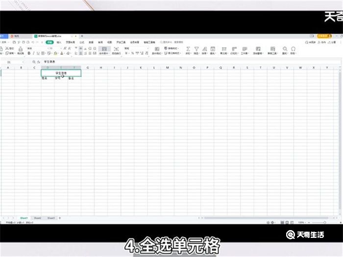Click the Sort icon
Screen dimensions: 343x257
tap(204, 49)
